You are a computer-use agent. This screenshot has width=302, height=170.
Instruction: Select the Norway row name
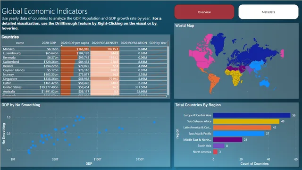click(x=8, y=75)
